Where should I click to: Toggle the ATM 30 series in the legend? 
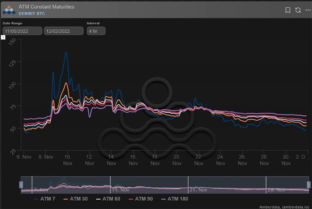(75, 199)
